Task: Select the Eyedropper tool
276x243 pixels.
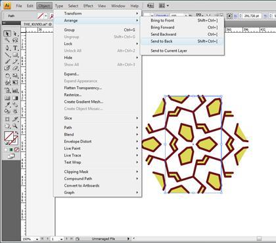Action: coord(7,104)
